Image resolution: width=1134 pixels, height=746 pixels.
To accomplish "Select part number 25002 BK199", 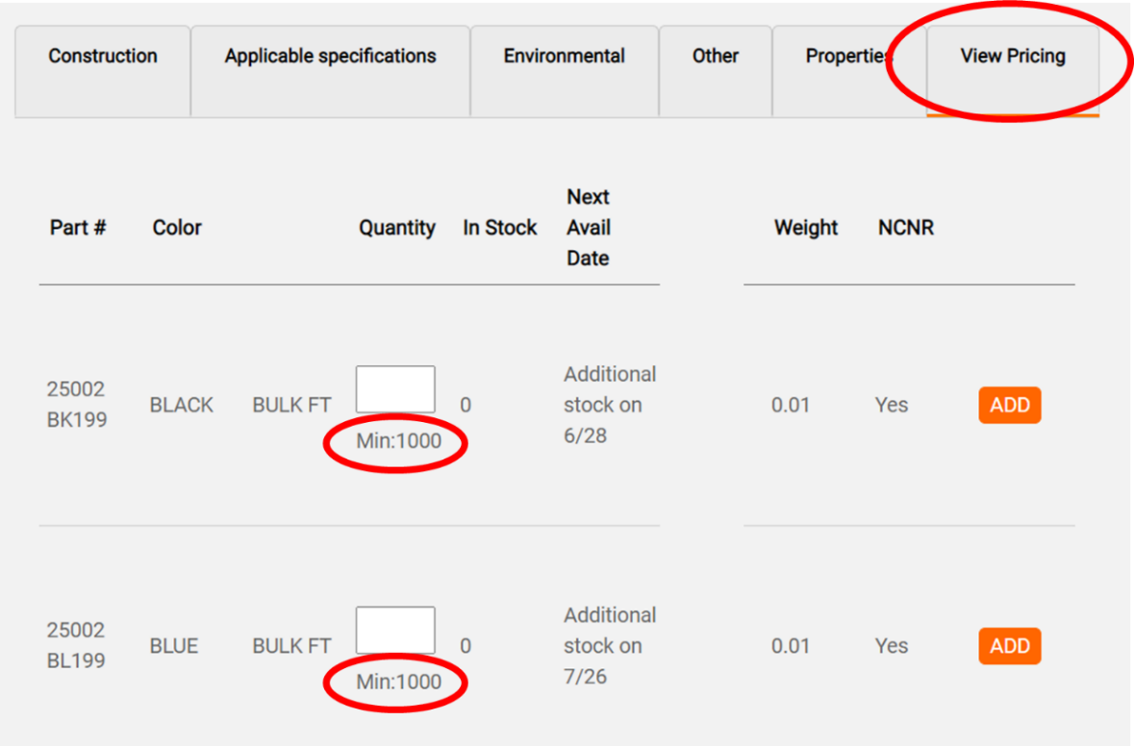I will click(77, 405).
